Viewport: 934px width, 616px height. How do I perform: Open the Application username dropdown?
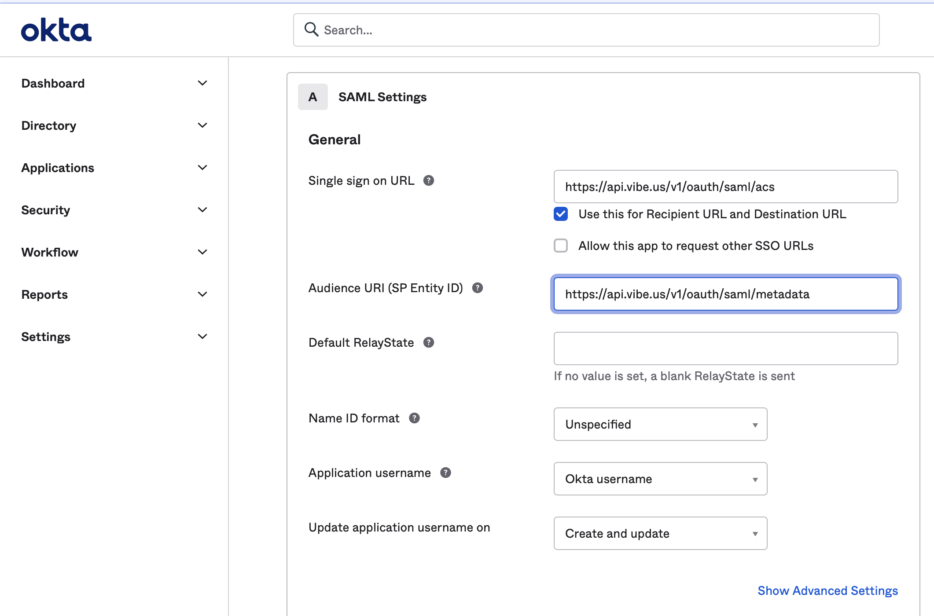[660, 479]
